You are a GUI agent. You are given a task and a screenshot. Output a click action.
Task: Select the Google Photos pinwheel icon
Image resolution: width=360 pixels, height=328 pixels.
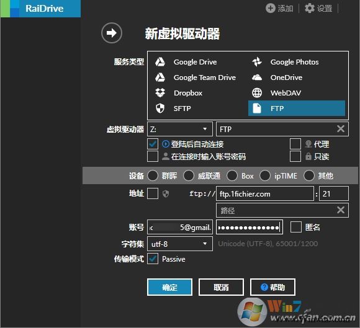257,62
